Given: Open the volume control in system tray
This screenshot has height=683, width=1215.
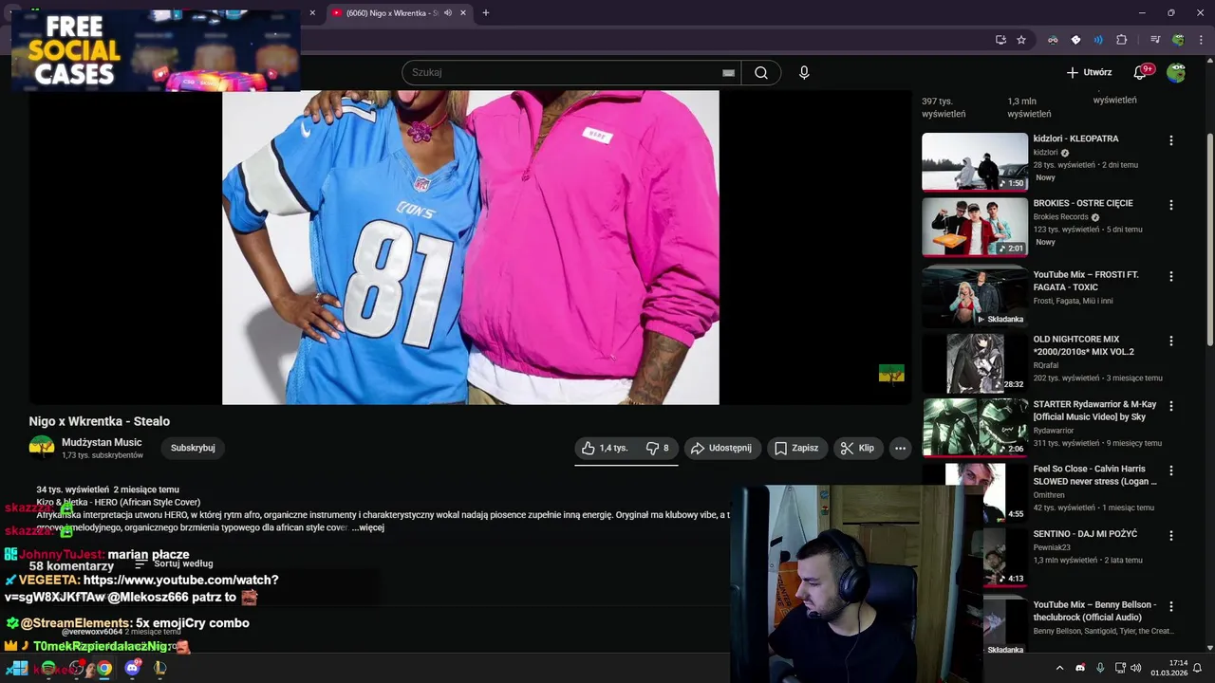Looking at the screenshot, I should [1136, 668].
